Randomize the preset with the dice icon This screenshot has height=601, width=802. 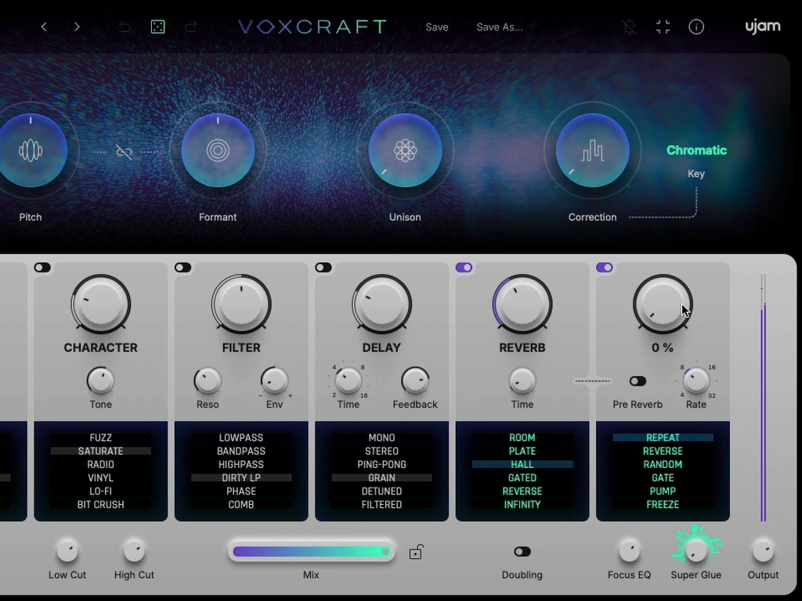[158, 27]
